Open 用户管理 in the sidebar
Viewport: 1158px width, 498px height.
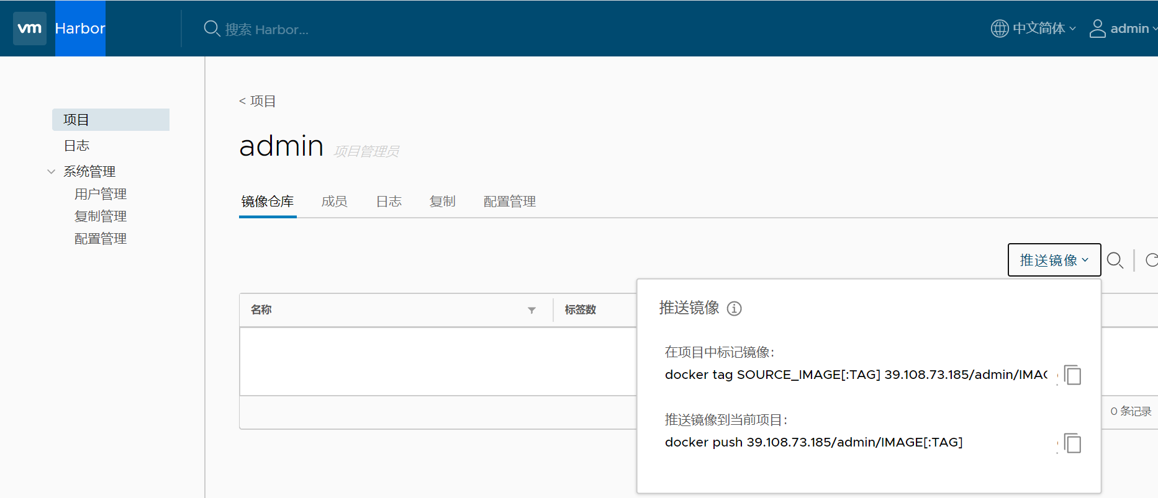101,194
